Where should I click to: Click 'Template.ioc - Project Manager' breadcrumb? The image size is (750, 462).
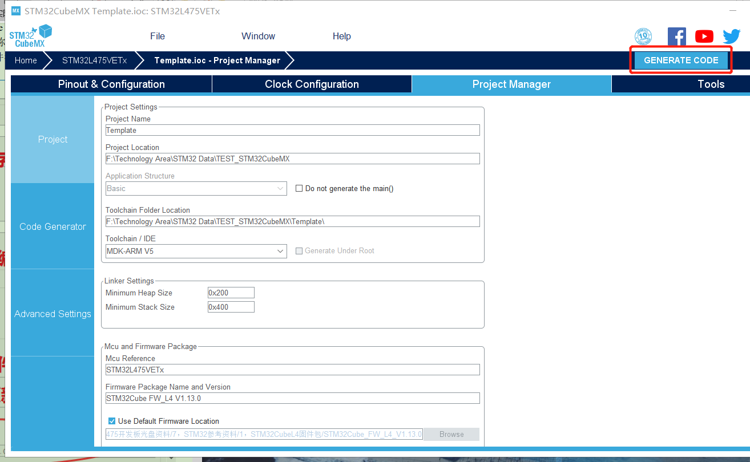coord(217,60)
